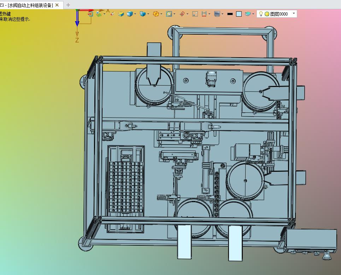Toggle the yellow circle layer status icon

click(267, 14)
